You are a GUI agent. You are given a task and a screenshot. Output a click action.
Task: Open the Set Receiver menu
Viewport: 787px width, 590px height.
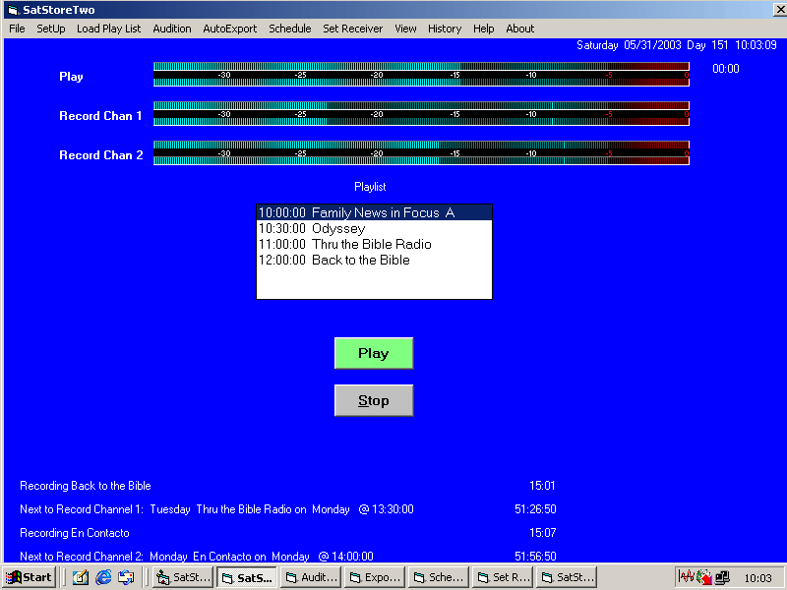tap(352, 29)
